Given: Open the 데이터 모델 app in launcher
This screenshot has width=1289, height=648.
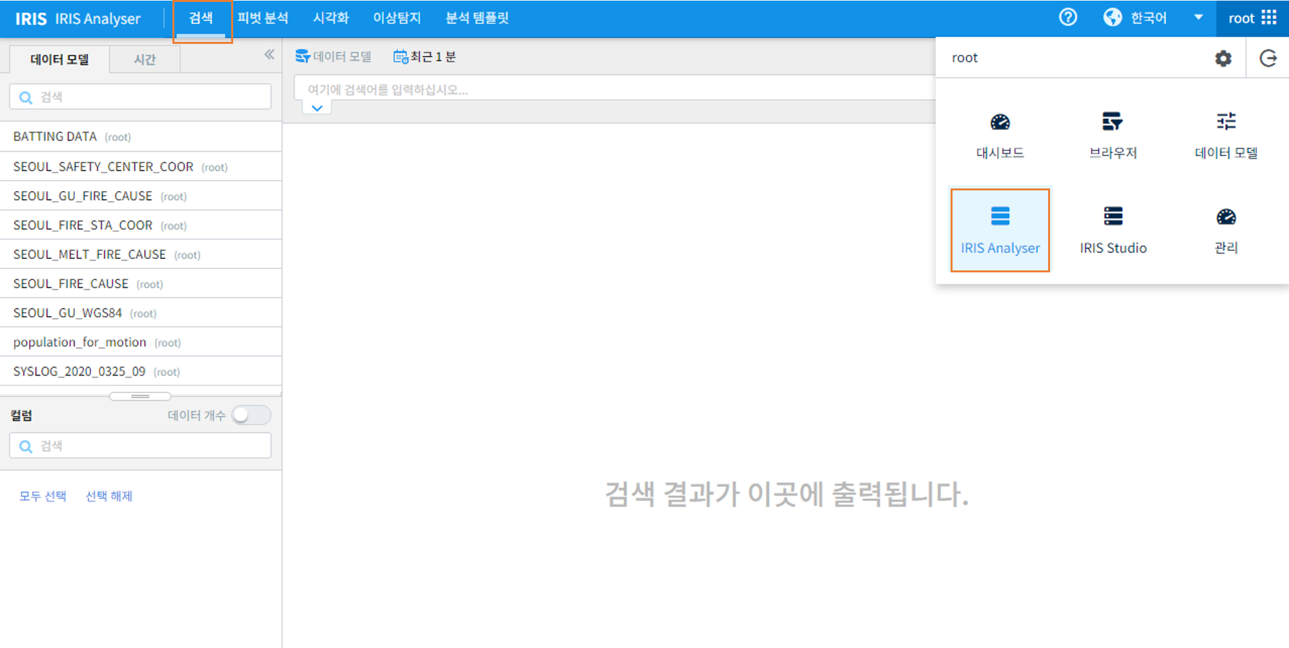Looking at the screenshot, I should [1226, 136].
